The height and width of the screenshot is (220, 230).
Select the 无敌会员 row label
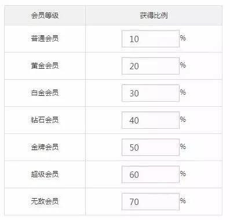pos(45,202)
